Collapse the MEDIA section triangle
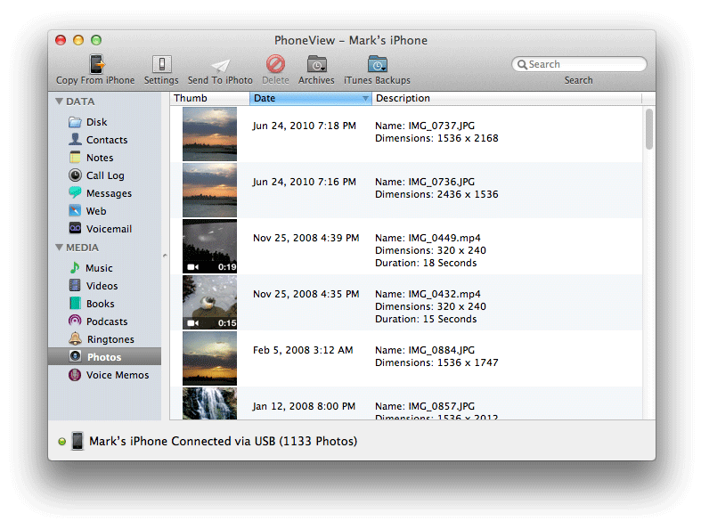 (x=59, y=248)
